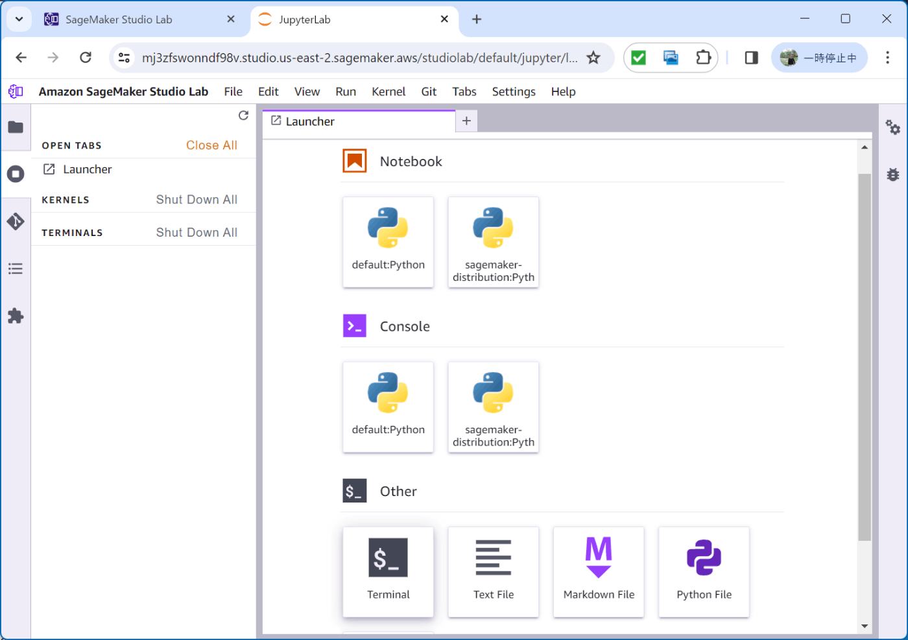
Task: Open Chrome three-dot menu
Action: [x=887, y=58]
